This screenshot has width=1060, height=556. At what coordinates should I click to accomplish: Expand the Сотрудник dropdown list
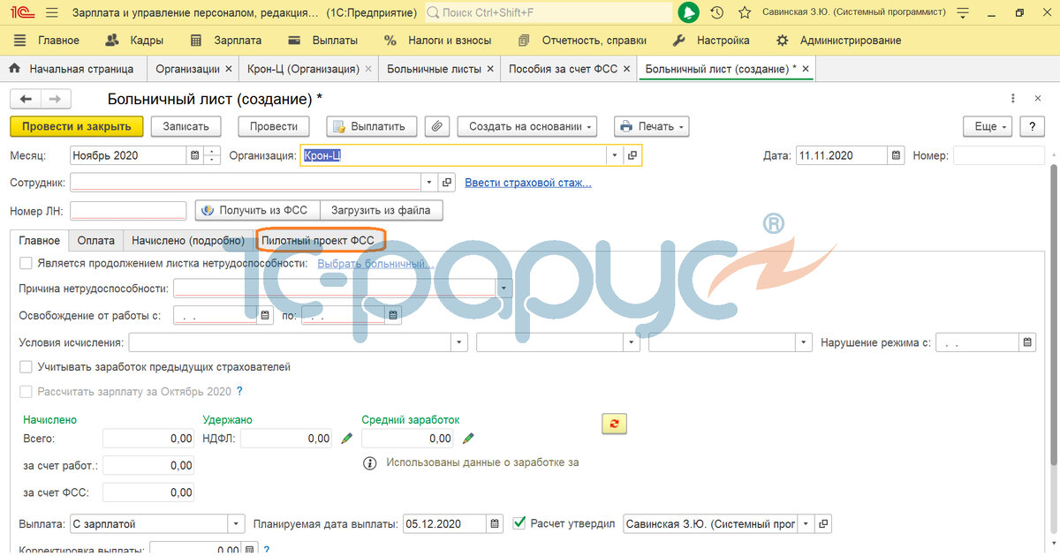coord(430,183)
